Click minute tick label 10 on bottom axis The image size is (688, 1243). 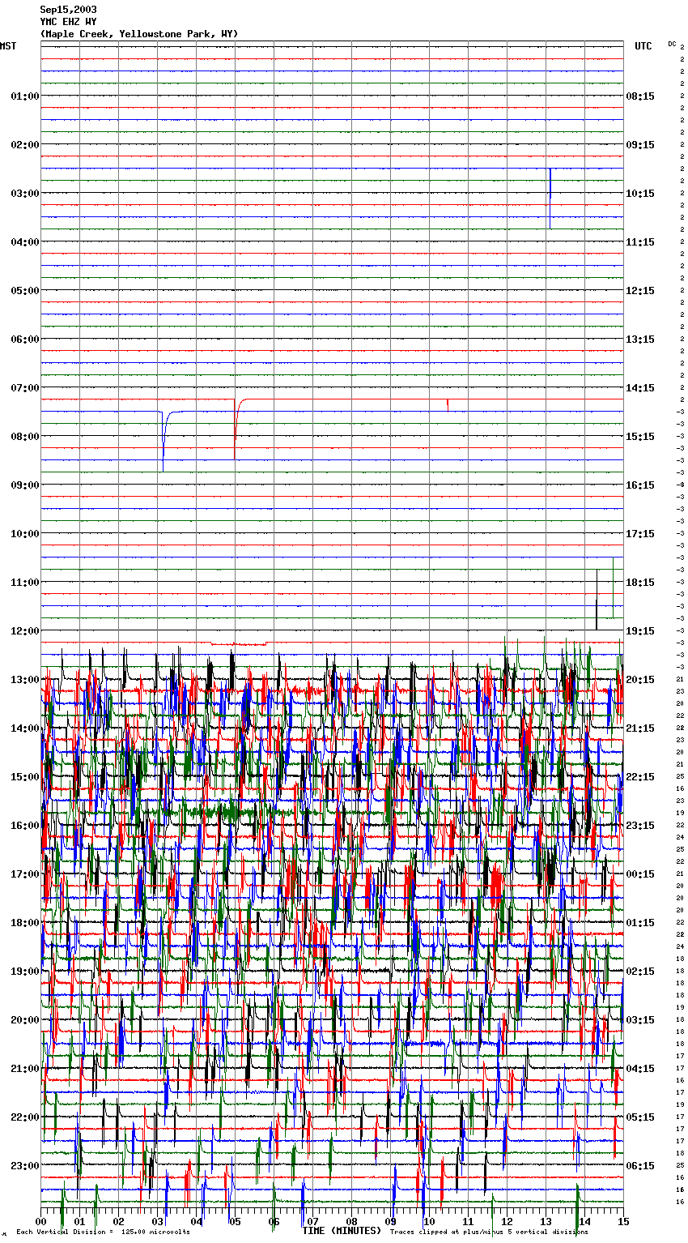[429, 1222]
